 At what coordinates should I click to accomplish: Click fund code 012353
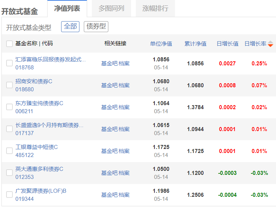pyautogui.click(x=25, y=177)
